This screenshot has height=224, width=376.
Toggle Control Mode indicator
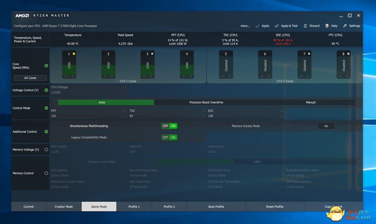(46, 108)
